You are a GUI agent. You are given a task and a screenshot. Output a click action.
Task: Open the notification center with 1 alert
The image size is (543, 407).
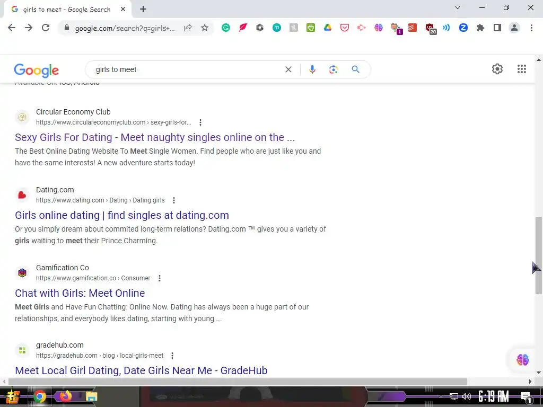(527, 397)
